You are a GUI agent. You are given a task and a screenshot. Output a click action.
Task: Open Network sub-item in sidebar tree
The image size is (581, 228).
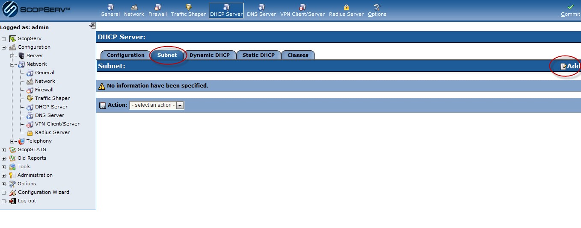click(45, 81)
